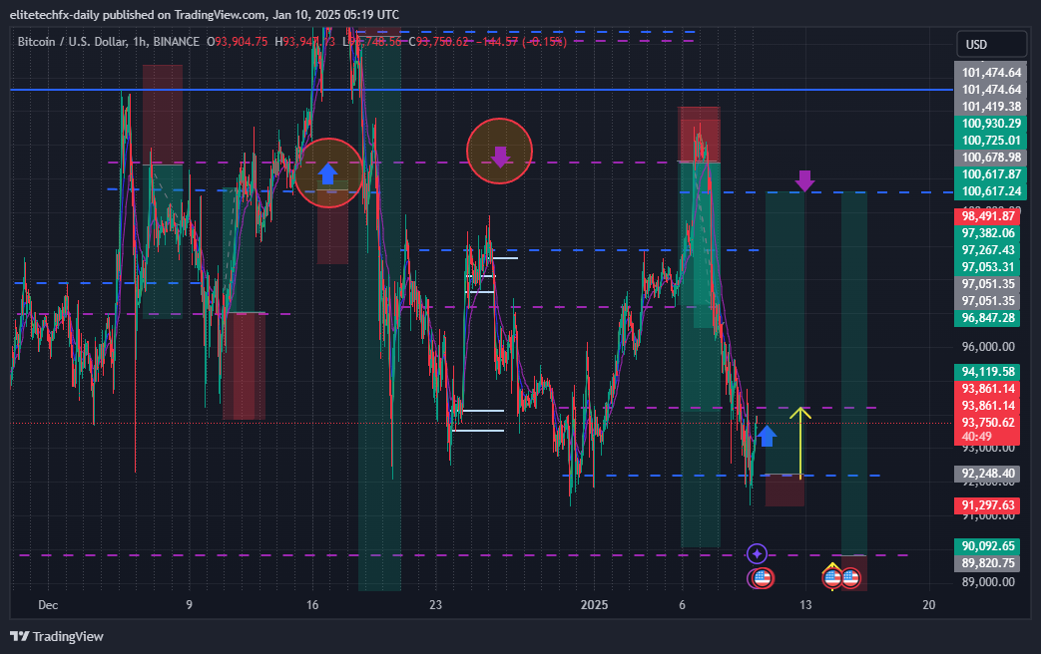Click green price label 100,725.01
Image resolution: width=1041 pixels, height=654 pixels.
point(990,140)
